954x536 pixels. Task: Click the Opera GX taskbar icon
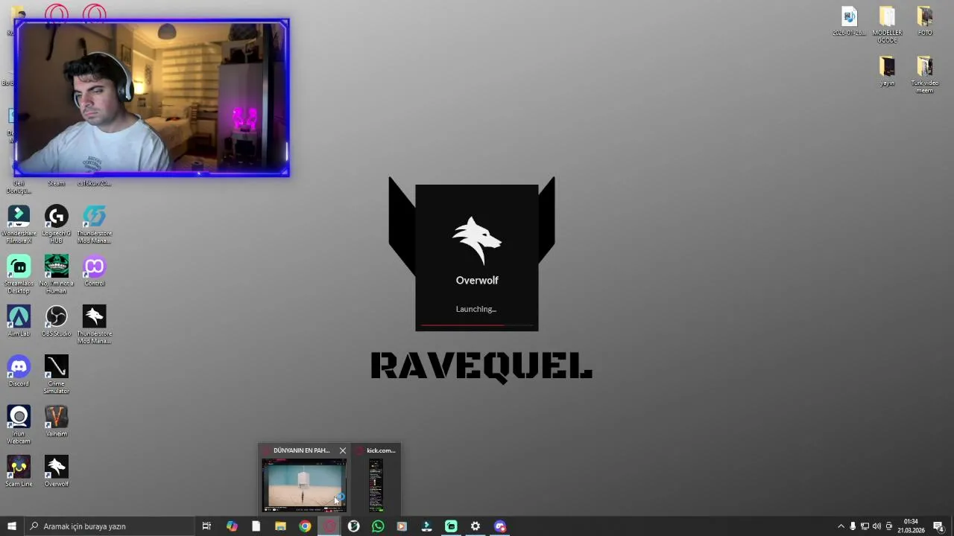(x=329, y=526)
